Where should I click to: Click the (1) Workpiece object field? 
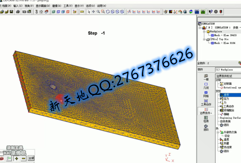click(x=227, y=70)
